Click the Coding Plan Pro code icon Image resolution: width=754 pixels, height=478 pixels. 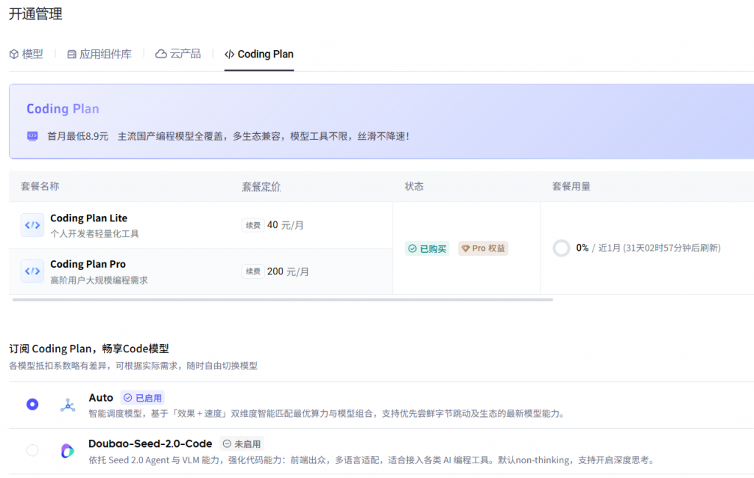pos(32,271)
